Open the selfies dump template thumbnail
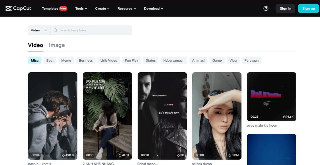Image resolution: width=320 pixels, height=165 pixels. coord(217,116)
